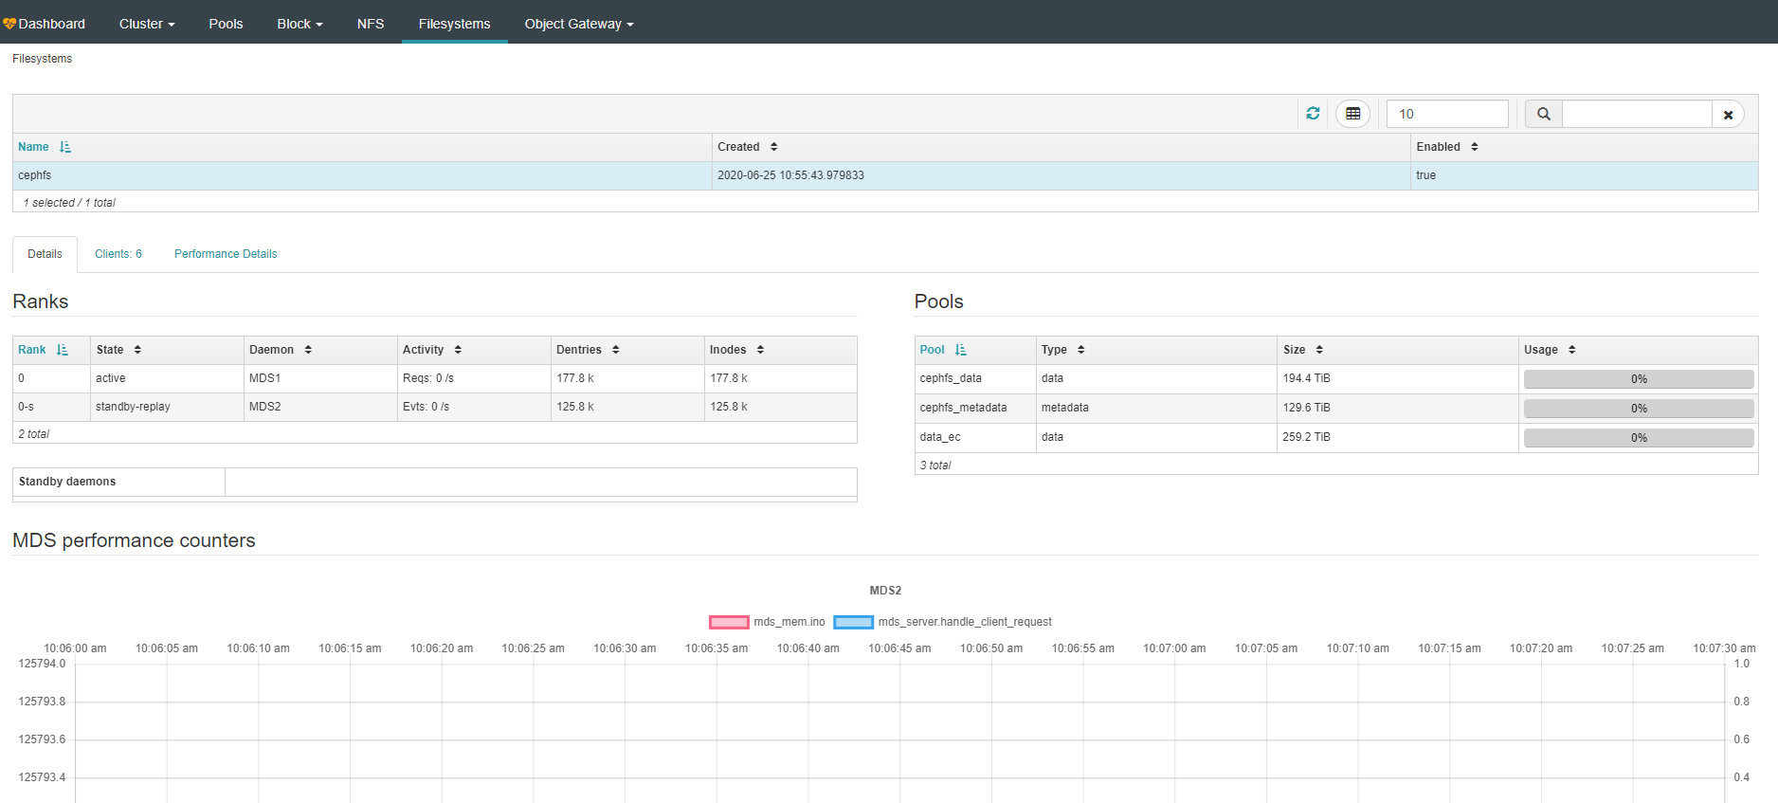
Task: Select the MDS2 daemon cell
Action: 320,407
